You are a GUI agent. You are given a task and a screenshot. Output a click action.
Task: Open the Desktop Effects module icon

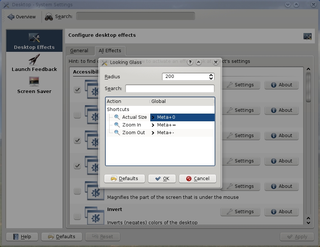pos(34,37)
